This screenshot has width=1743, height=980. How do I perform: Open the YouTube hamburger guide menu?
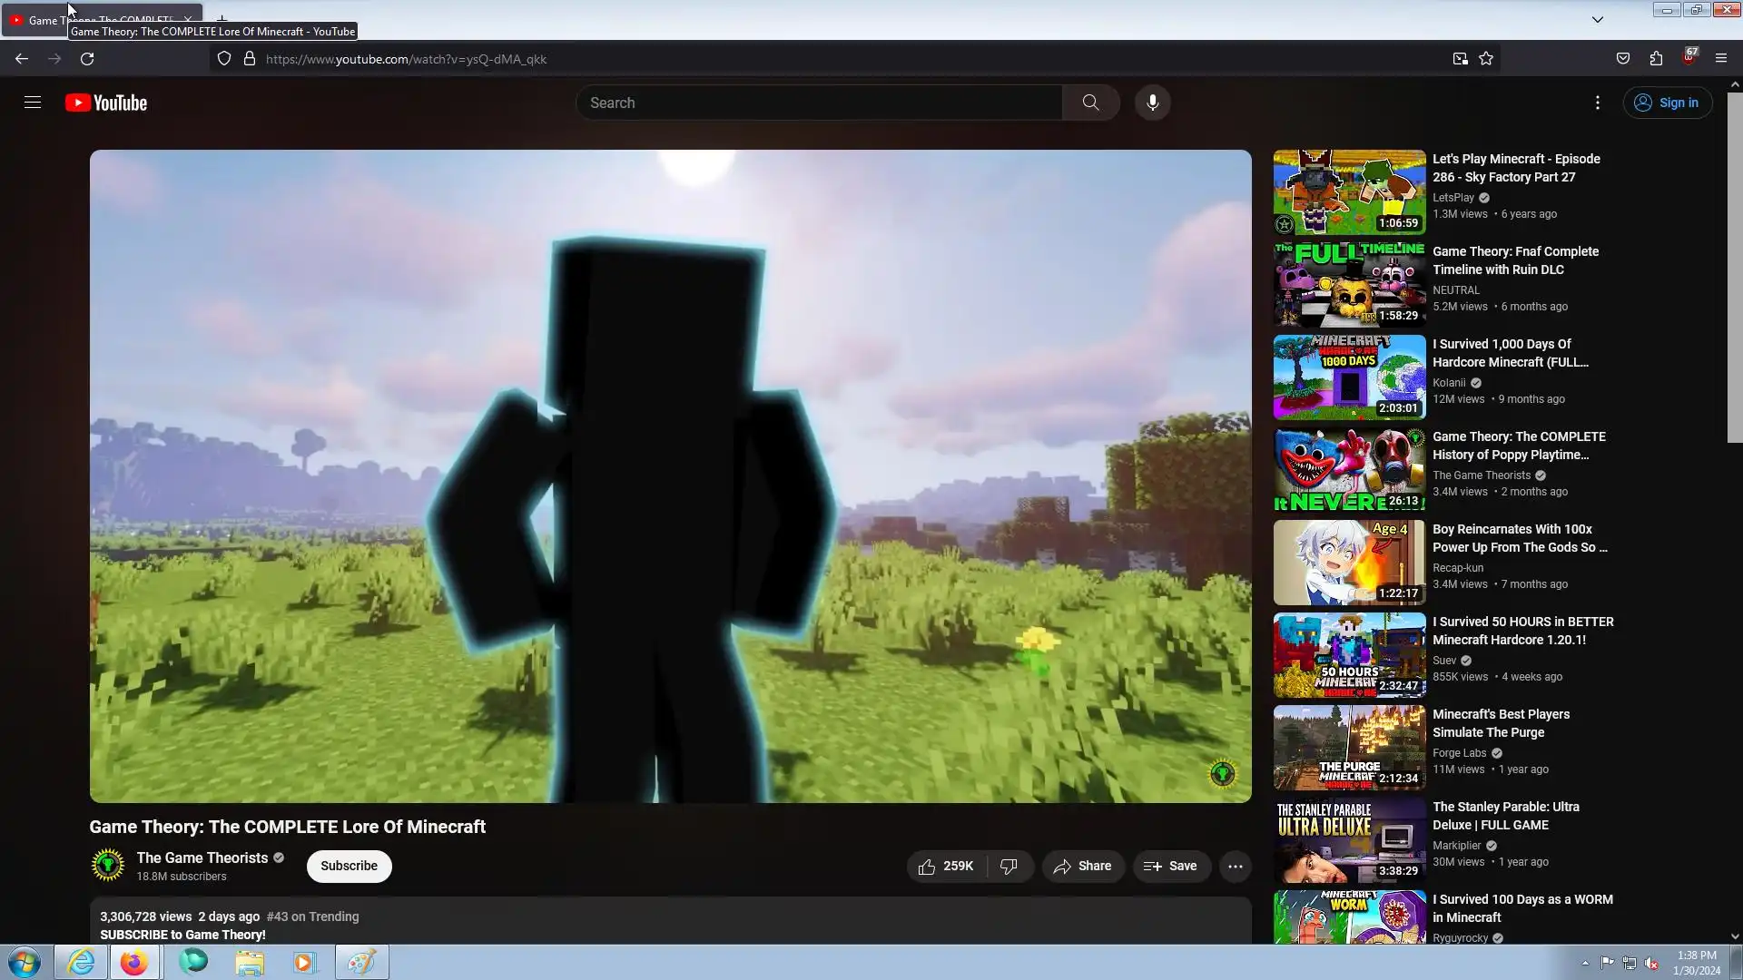[33, 103]
